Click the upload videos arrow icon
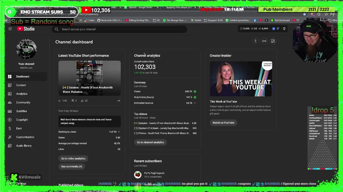The height and width of the screenshot is (192, 343). (x=255, y=41)
